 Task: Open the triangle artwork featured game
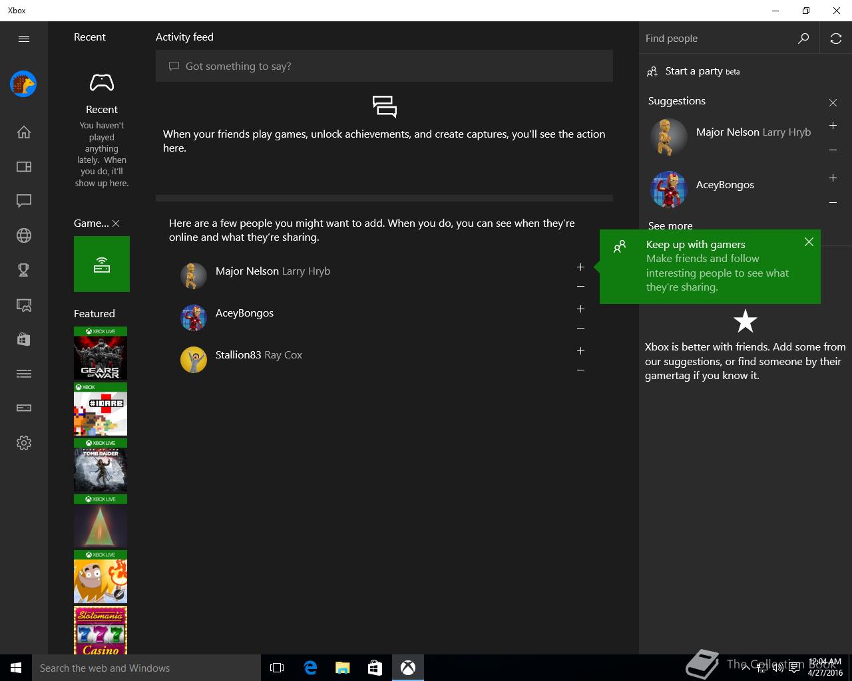[x=101, y=521]
